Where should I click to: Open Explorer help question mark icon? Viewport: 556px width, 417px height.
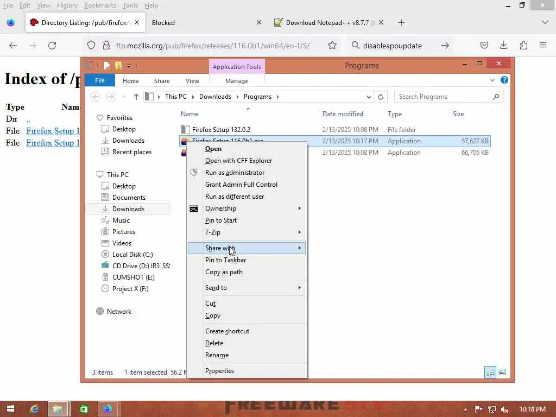(x=504, y=80)
